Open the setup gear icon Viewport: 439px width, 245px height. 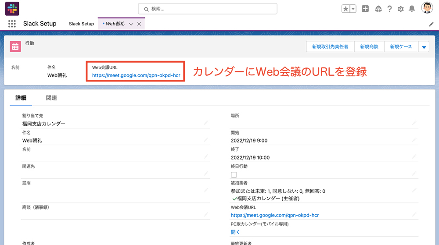click(x=401, y=9)
